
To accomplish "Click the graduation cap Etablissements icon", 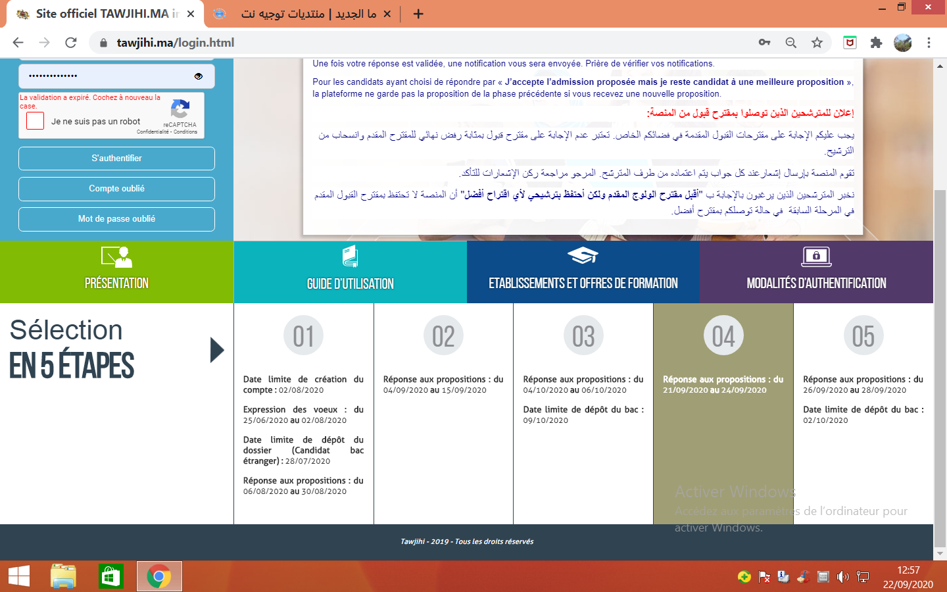I will coord(583,256).
